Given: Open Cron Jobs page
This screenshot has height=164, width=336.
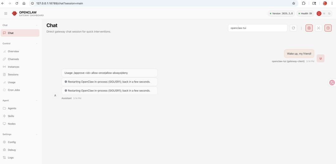Looking at the screenshot, I should pyautogui.click(x=20, y=90).
